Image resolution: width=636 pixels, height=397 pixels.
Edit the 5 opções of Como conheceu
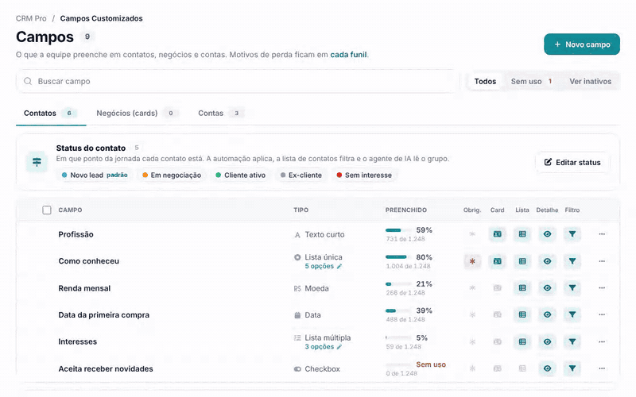coord(324,266)
